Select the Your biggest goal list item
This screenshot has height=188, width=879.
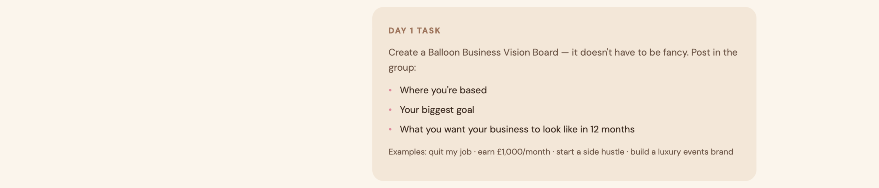coord(437,110)
